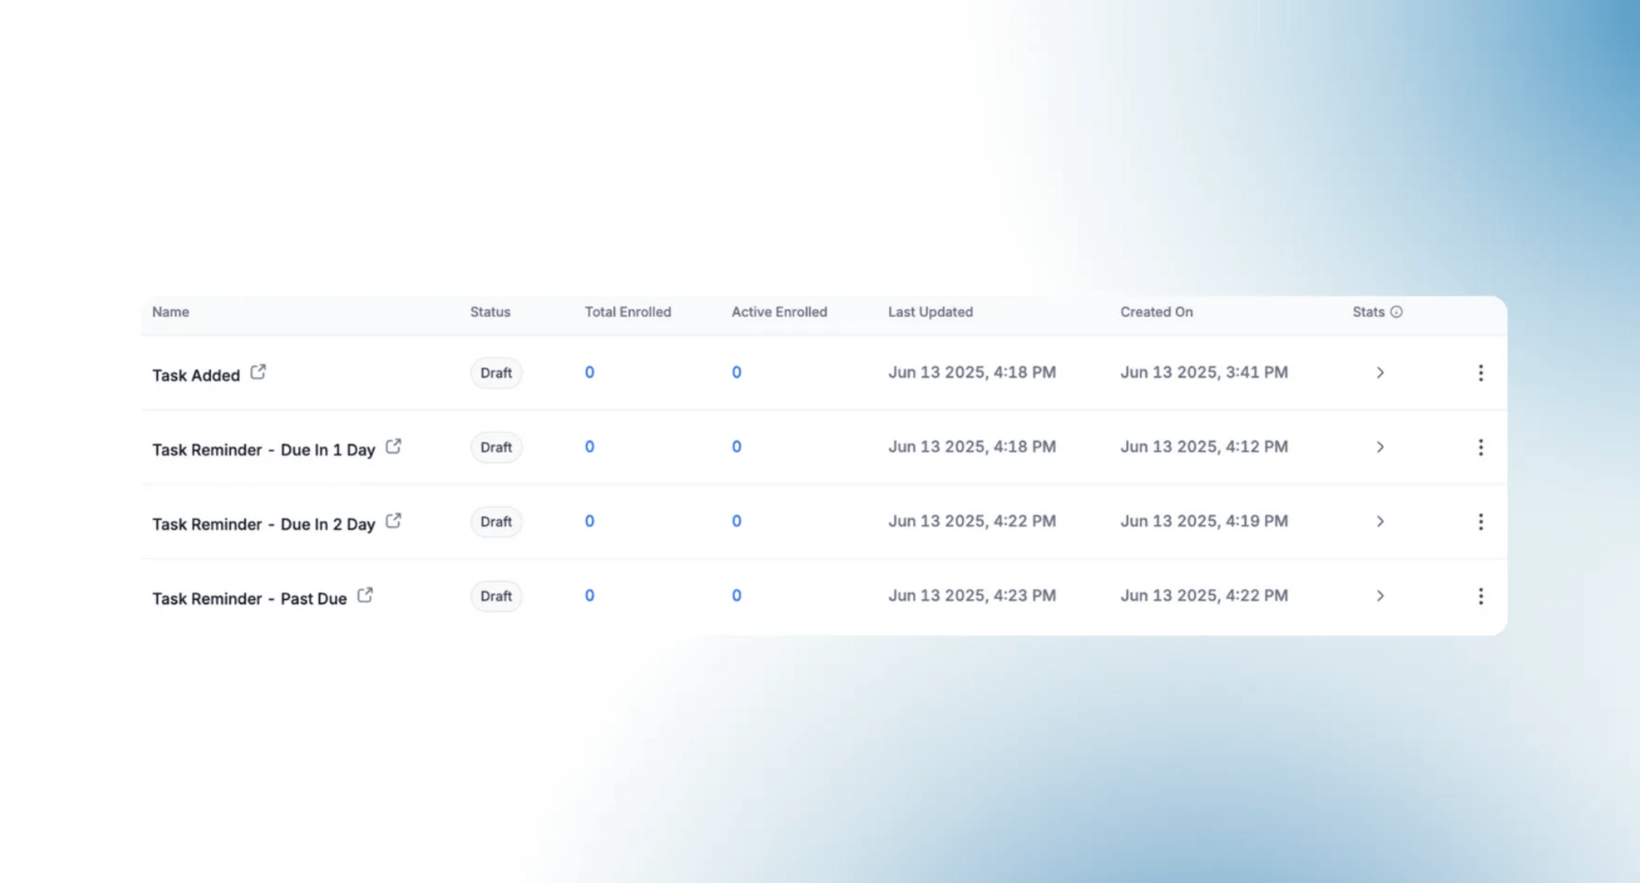Click Total Enrolled count for Task Added
Viewport: 1640px width, 883px height.
point(589,372)
